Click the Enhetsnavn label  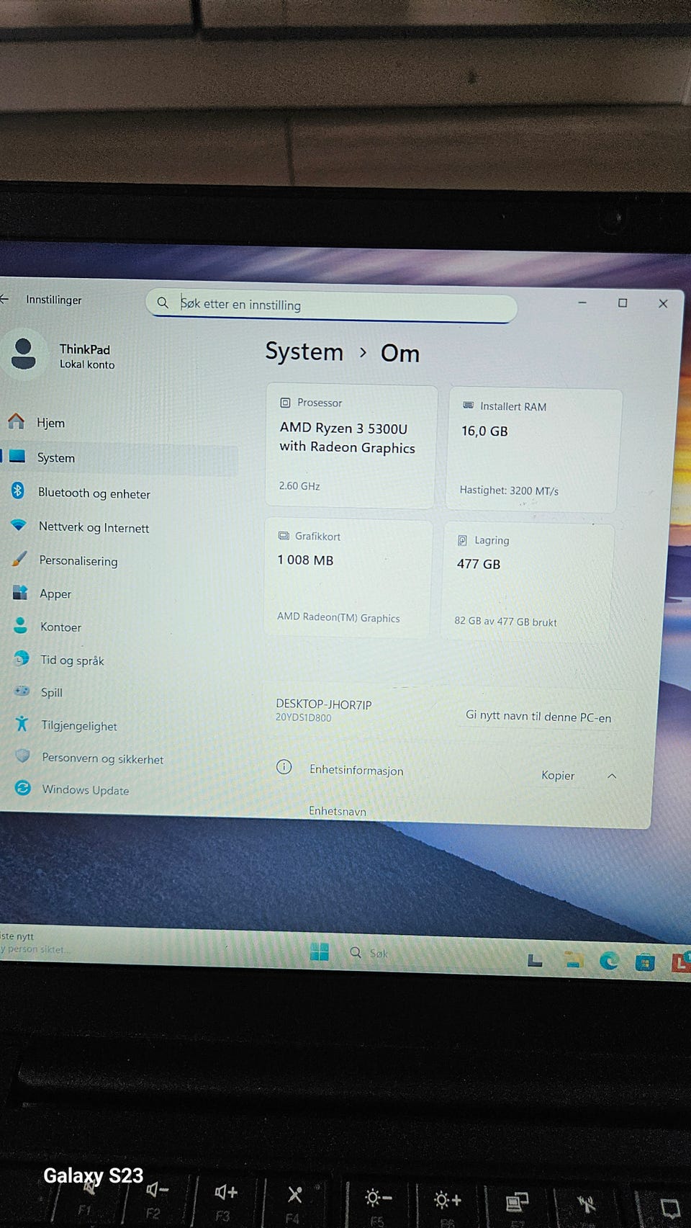click(x=338, y=811)
